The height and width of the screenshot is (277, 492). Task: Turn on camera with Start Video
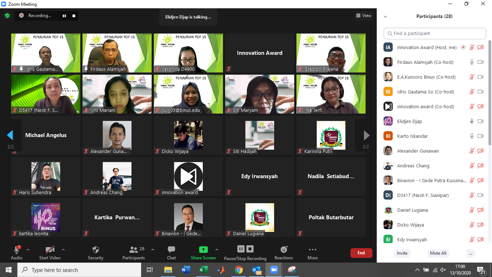pyautogui.click(x=50, y=252)
